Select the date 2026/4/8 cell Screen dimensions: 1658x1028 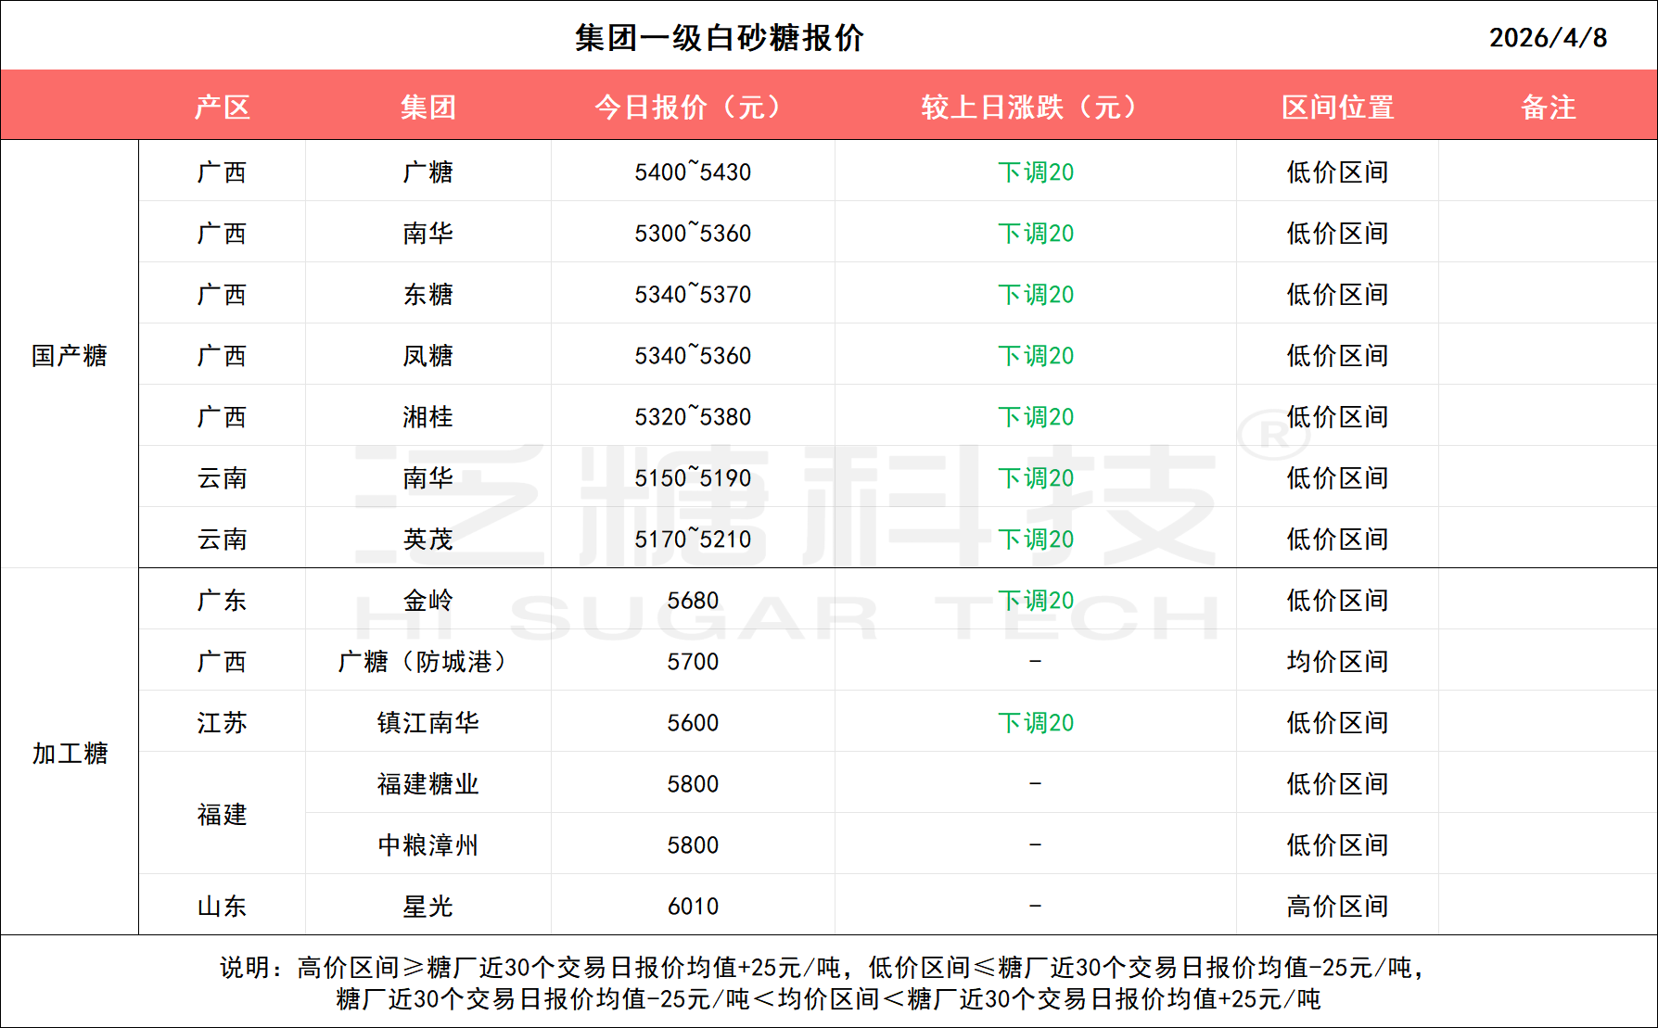(x=1548, y=38)
